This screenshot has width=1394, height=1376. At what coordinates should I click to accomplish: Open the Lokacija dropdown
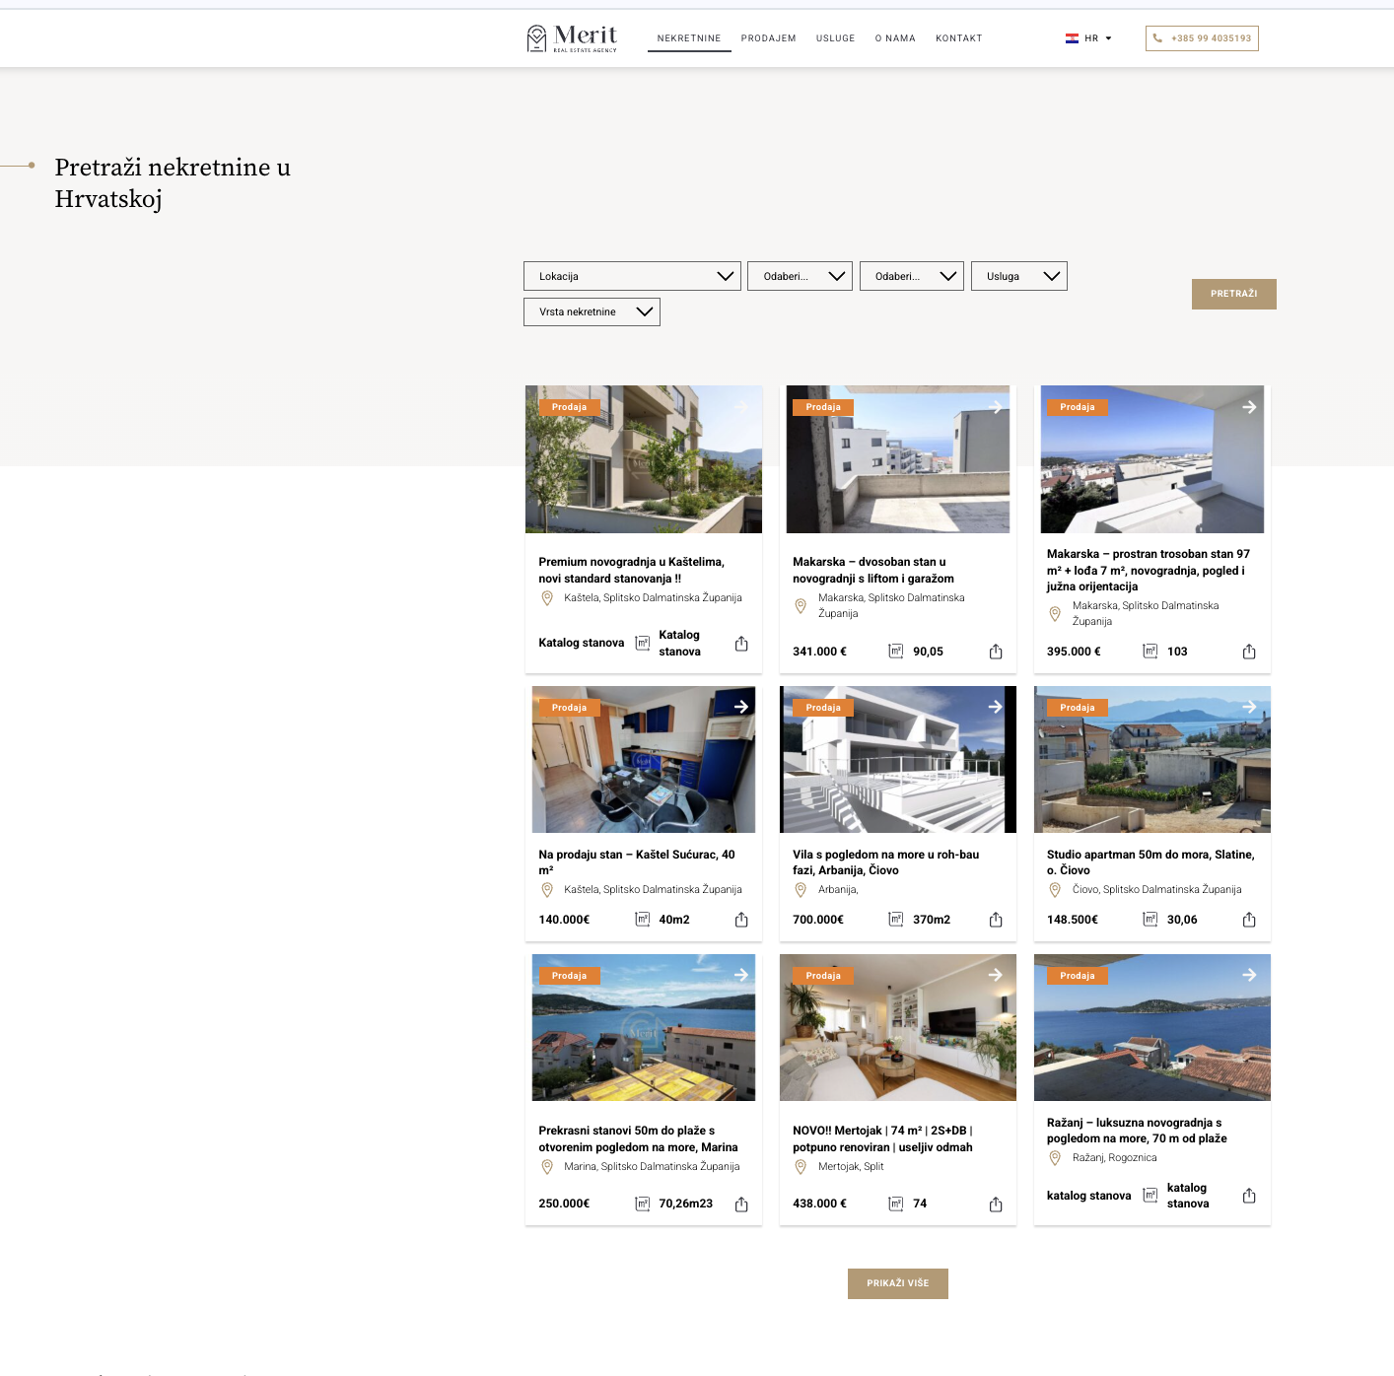[x=633, y=276]
